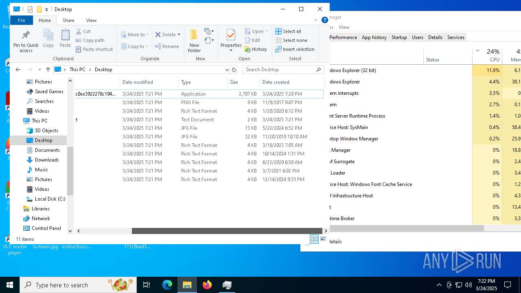521x293 pixels.
Task: Click the Copy ribbon icon
Action: coord(48,39)
